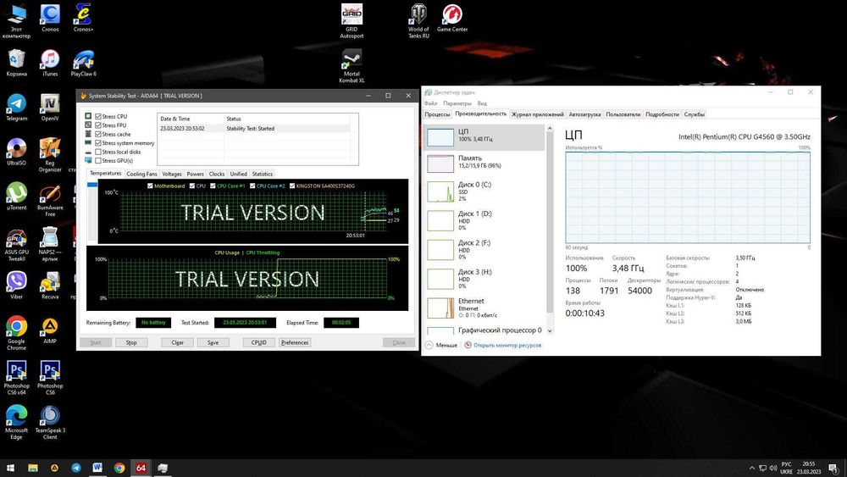This screenshot has width=847, height=477.
Task: Click the sidebar scroll-up arrow in Task Manager
Action: click(x=550, y=129)
